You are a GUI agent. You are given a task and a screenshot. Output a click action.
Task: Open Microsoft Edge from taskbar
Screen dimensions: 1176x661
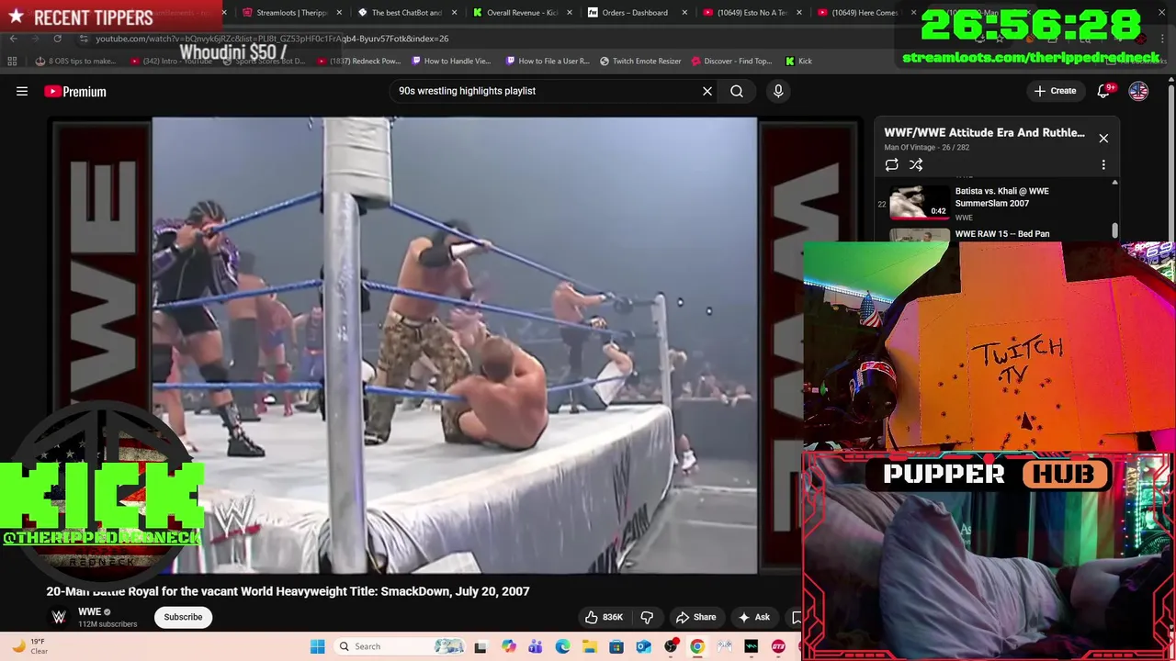(562, 646)
